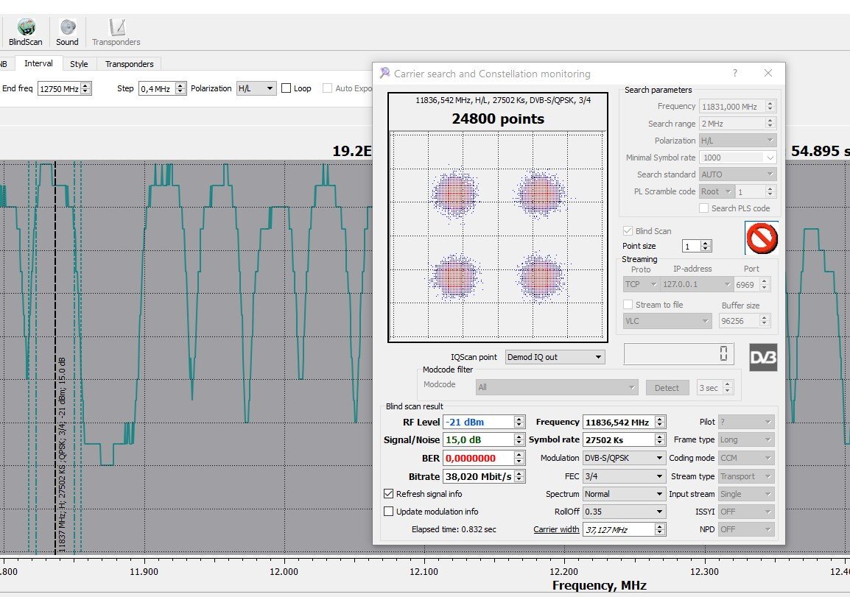Viewport: 850px width, 597px height.
Task: Enable the Loop checkbox
Action: point(287,88)
